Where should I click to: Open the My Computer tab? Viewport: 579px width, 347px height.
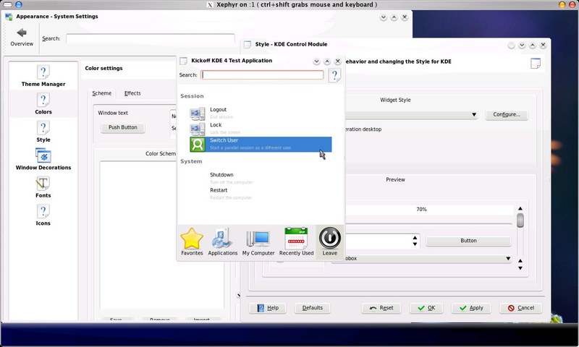click(x=258, y=242)
